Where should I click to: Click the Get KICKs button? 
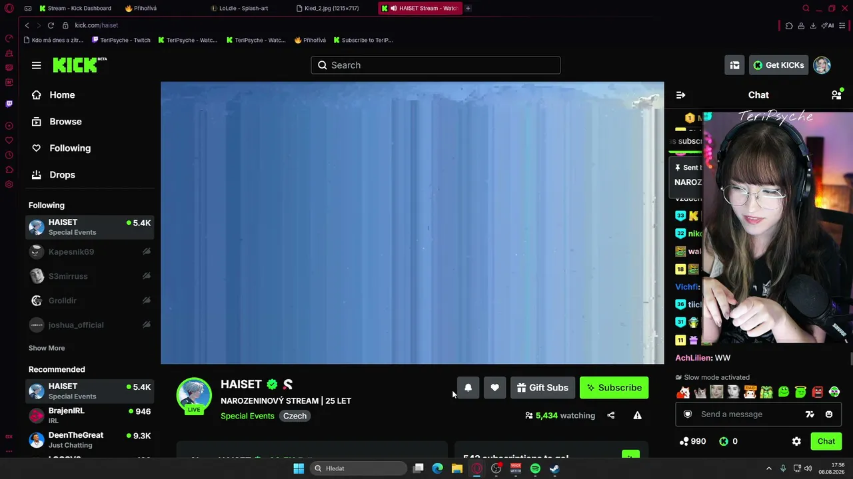(x=778, y=65)
